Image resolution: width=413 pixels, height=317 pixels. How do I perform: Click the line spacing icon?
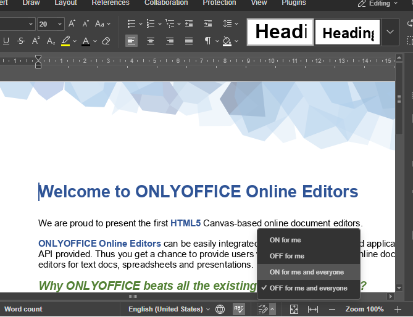click(x=227, y=24)
